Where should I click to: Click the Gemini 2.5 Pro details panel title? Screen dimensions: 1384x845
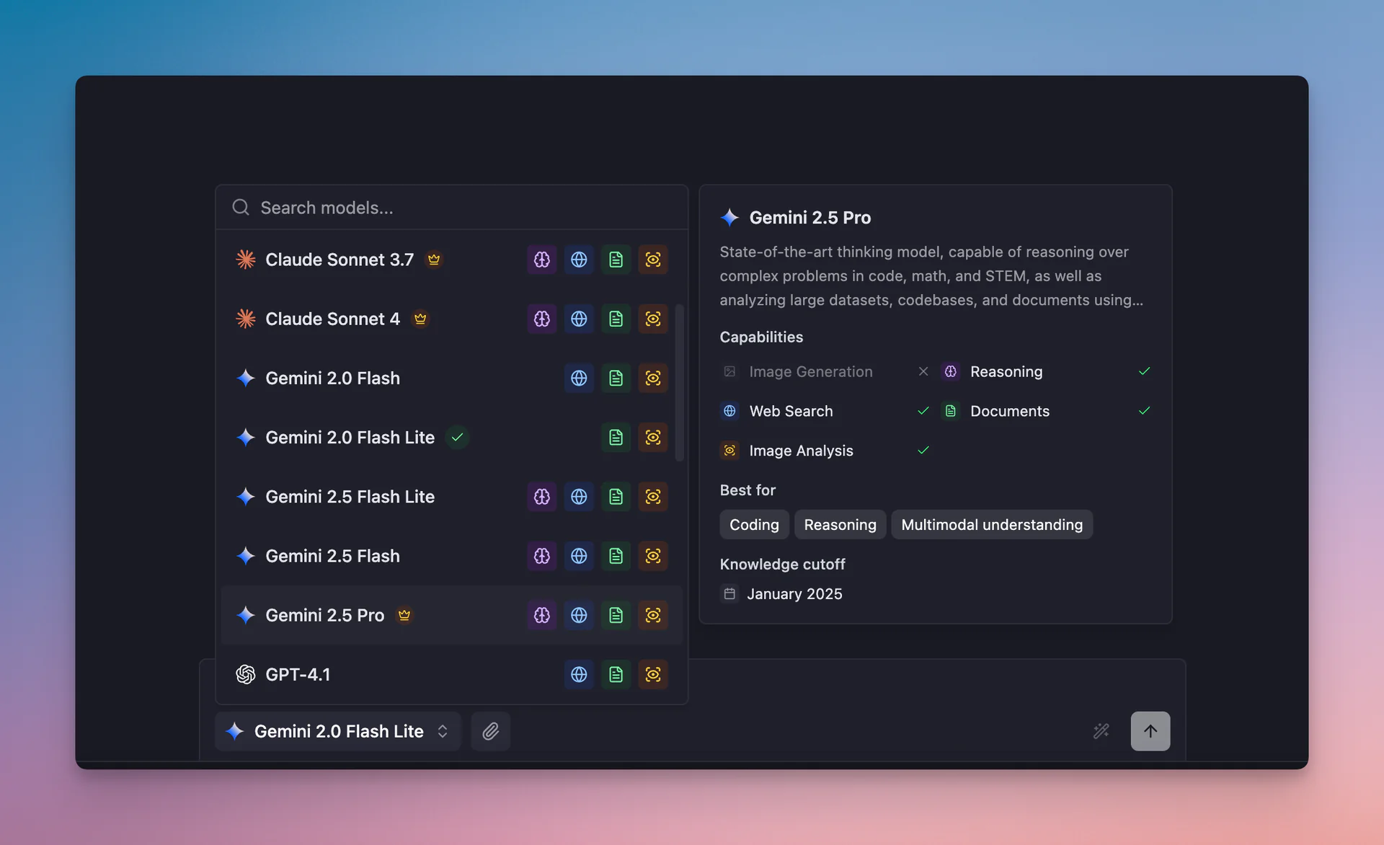coord(810,218)
